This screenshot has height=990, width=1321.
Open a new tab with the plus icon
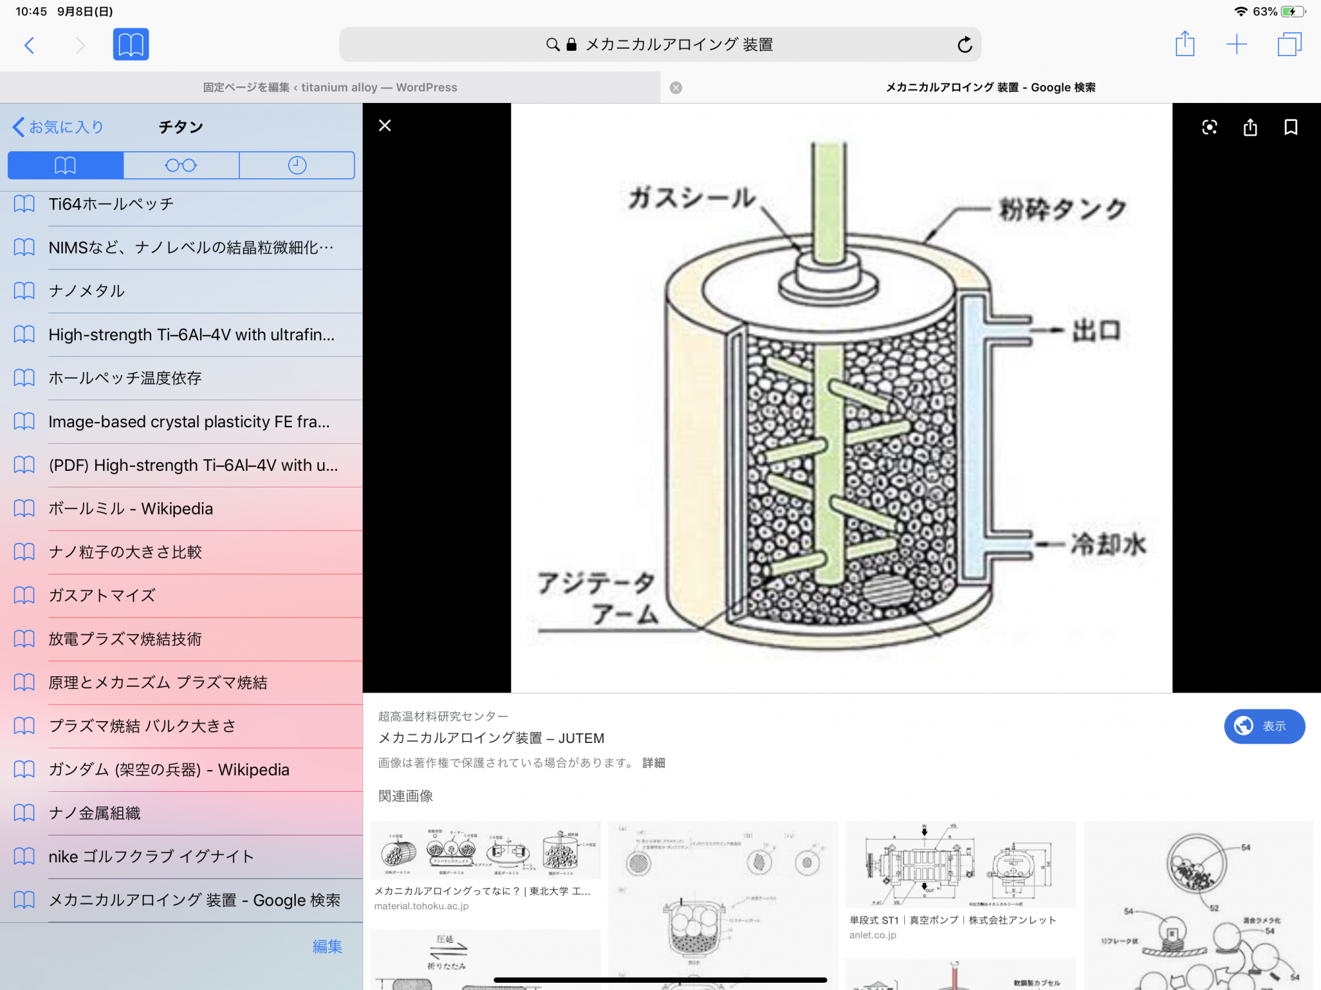1236,44
